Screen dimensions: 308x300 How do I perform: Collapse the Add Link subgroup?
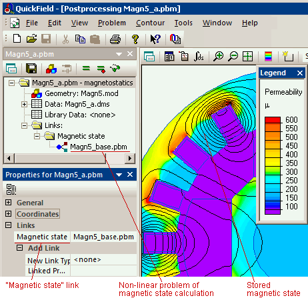[x=20, y=247]
